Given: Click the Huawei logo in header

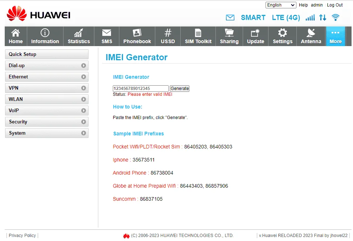Looking at the screenshot, I should coord(38,14).
